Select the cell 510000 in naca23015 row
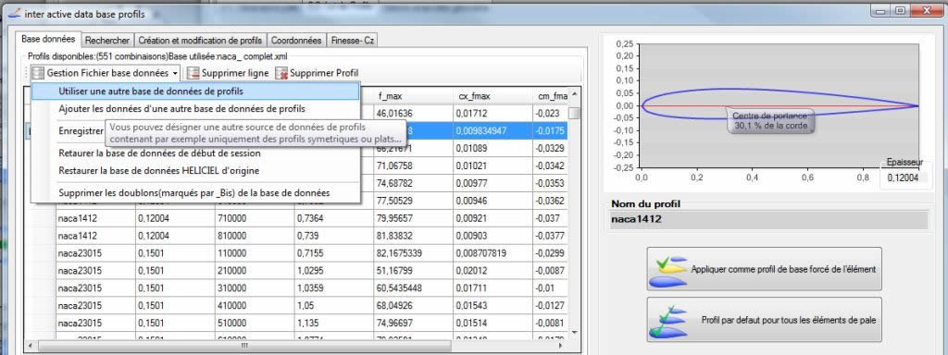The width and height of the screenshot is (948, 355). [x=254, y=324]
